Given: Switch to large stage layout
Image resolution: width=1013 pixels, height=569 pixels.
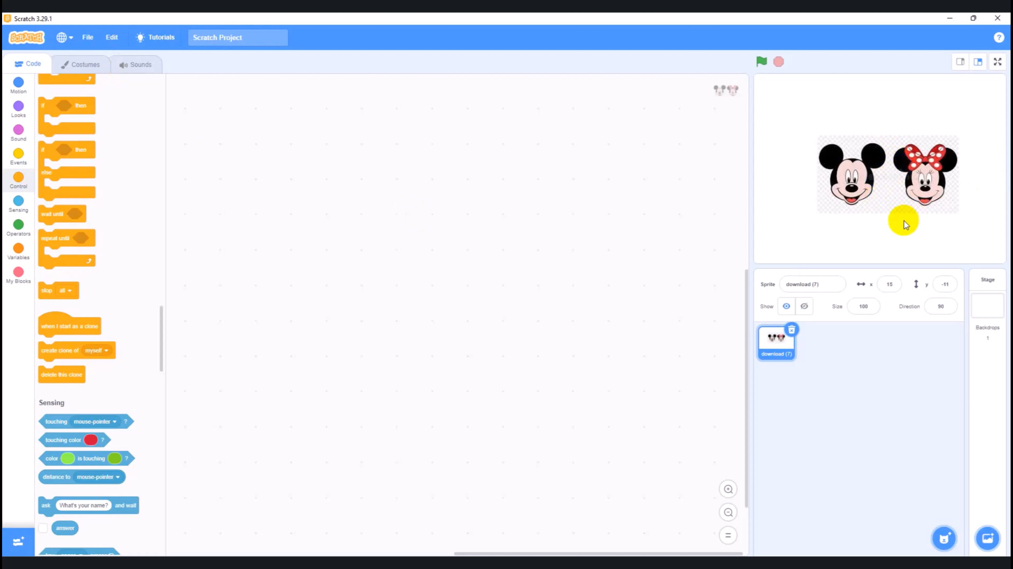Looking at the screenshot, I should (x=978, y=62).
